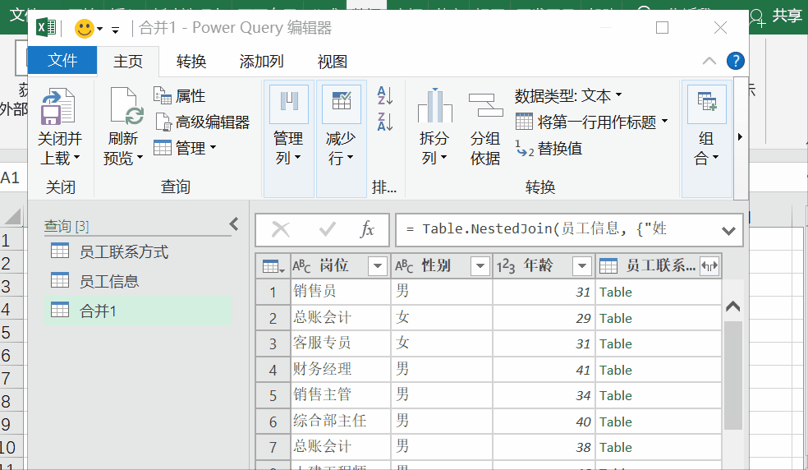Open the 年龄 column filter dropdown
The width and height of the screenshot is (808, 470).
(582, 266)
